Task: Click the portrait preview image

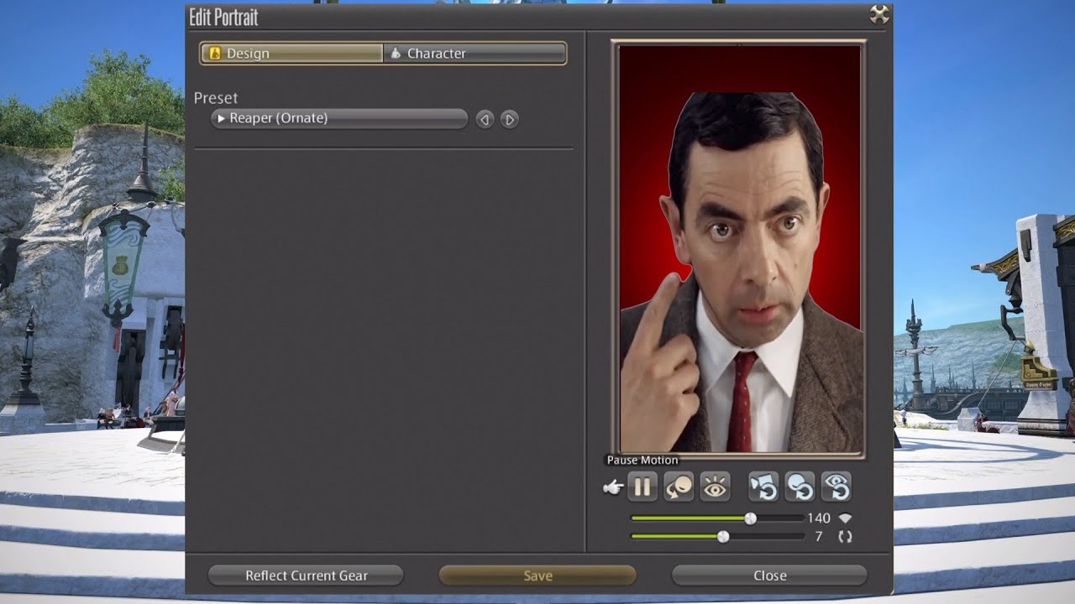Action: pyautogui.click(x=738, y=249)
